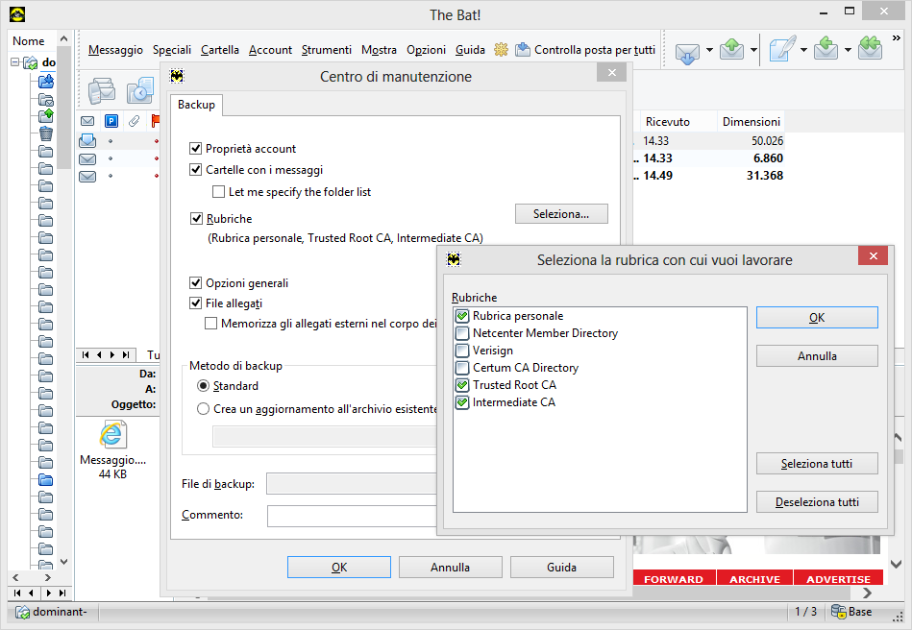Sort messages by the paperclip attachment column
Viewport: 912px width, 630px height.
(135, 121)
